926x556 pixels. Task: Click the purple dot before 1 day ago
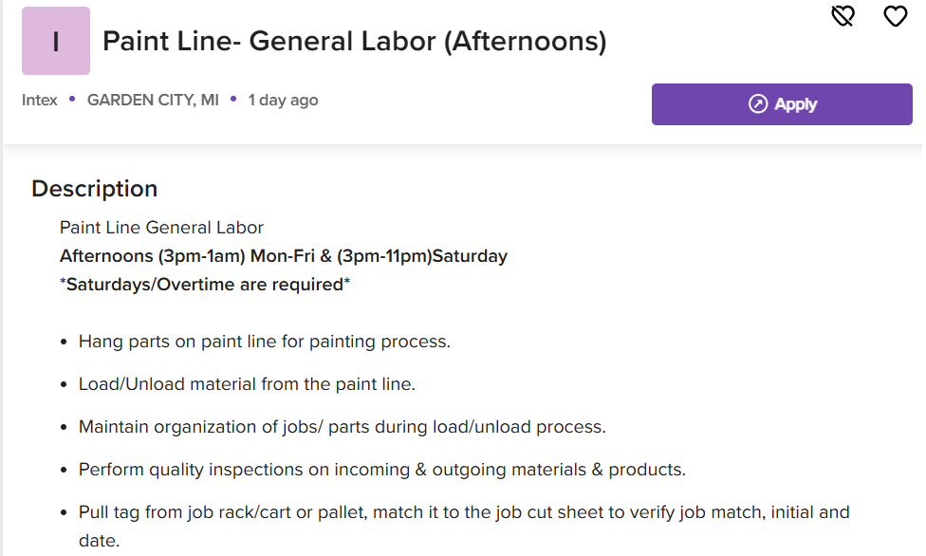[233, 99]
